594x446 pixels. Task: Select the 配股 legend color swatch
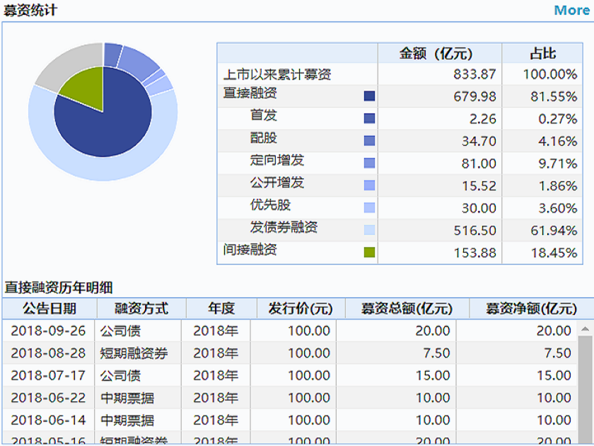[x=369, y=141]
